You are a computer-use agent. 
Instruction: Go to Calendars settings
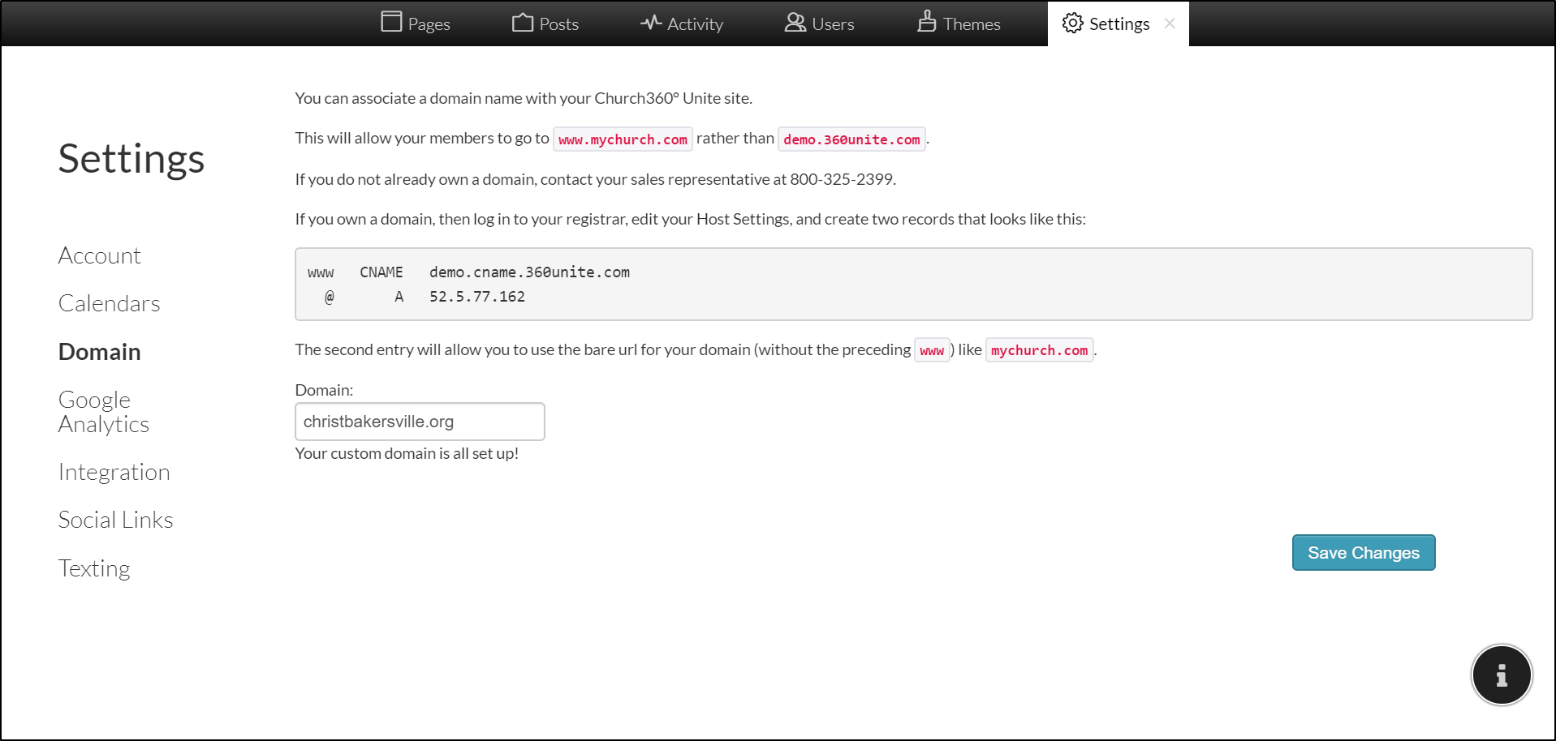point(109,303)
